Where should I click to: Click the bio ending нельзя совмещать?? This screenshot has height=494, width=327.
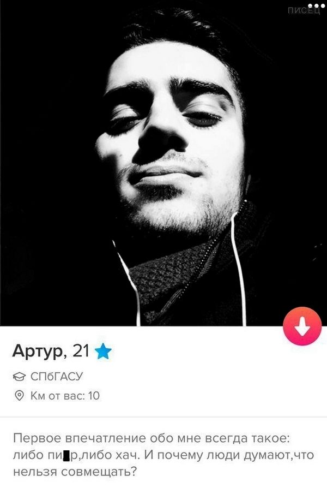(x=75, y=473)
